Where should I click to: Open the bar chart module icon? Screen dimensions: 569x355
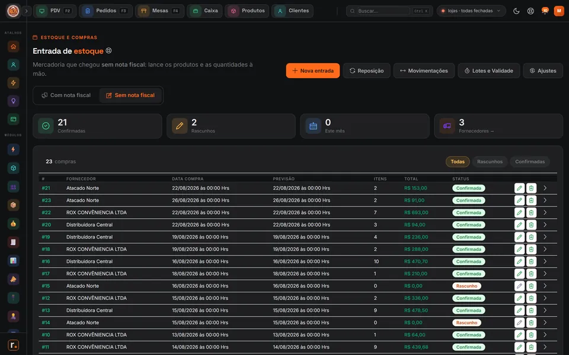[x=14, y=260]
